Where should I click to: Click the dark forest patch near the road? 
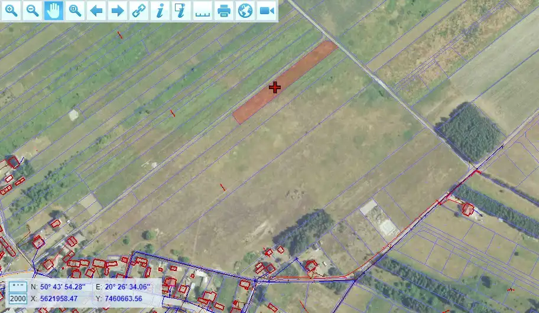click(x=471, y=133)
